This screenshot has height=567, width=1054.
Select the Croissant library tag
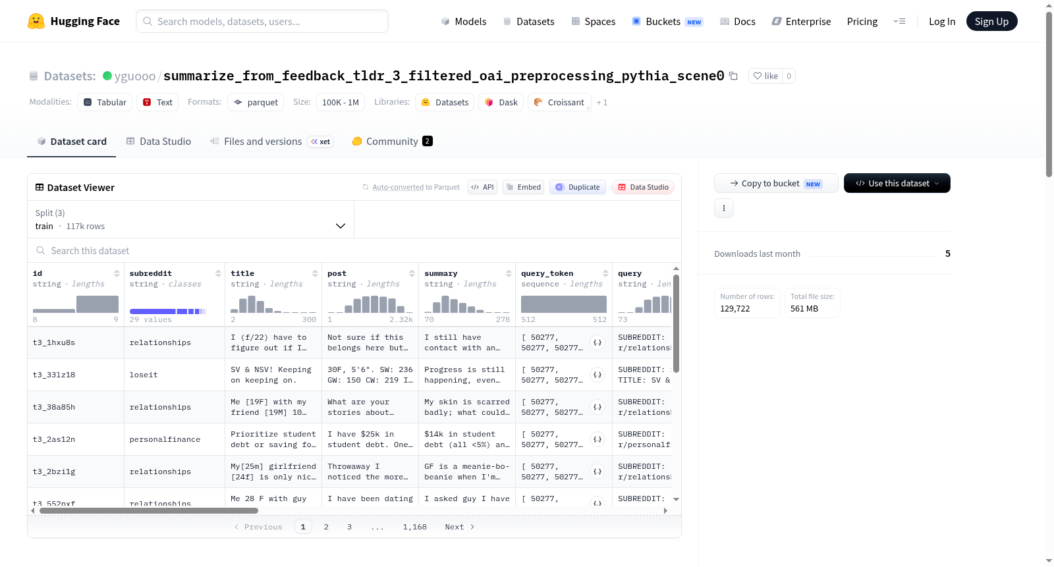(x=559, y=102)
